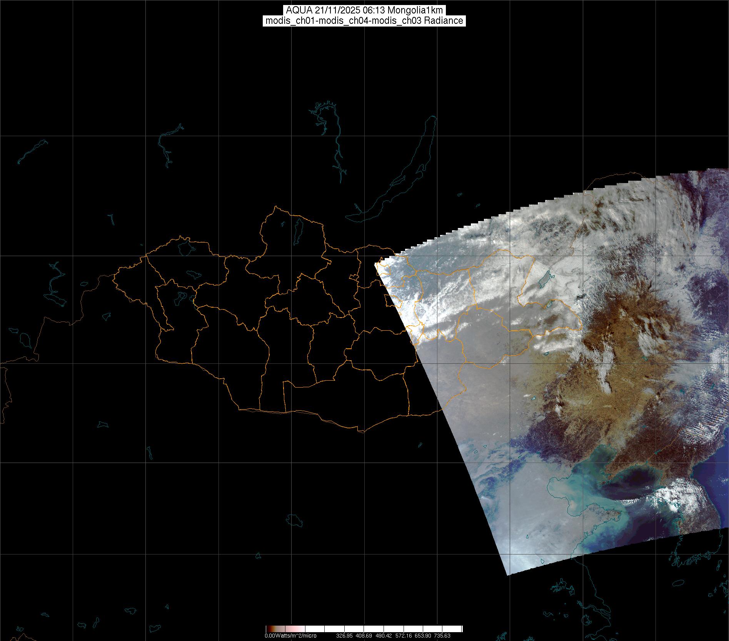Click the "572.16" colorbar value

[403, 636]
